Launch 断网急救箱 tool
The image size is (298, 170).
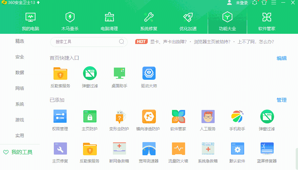click(x=119, y=153)
